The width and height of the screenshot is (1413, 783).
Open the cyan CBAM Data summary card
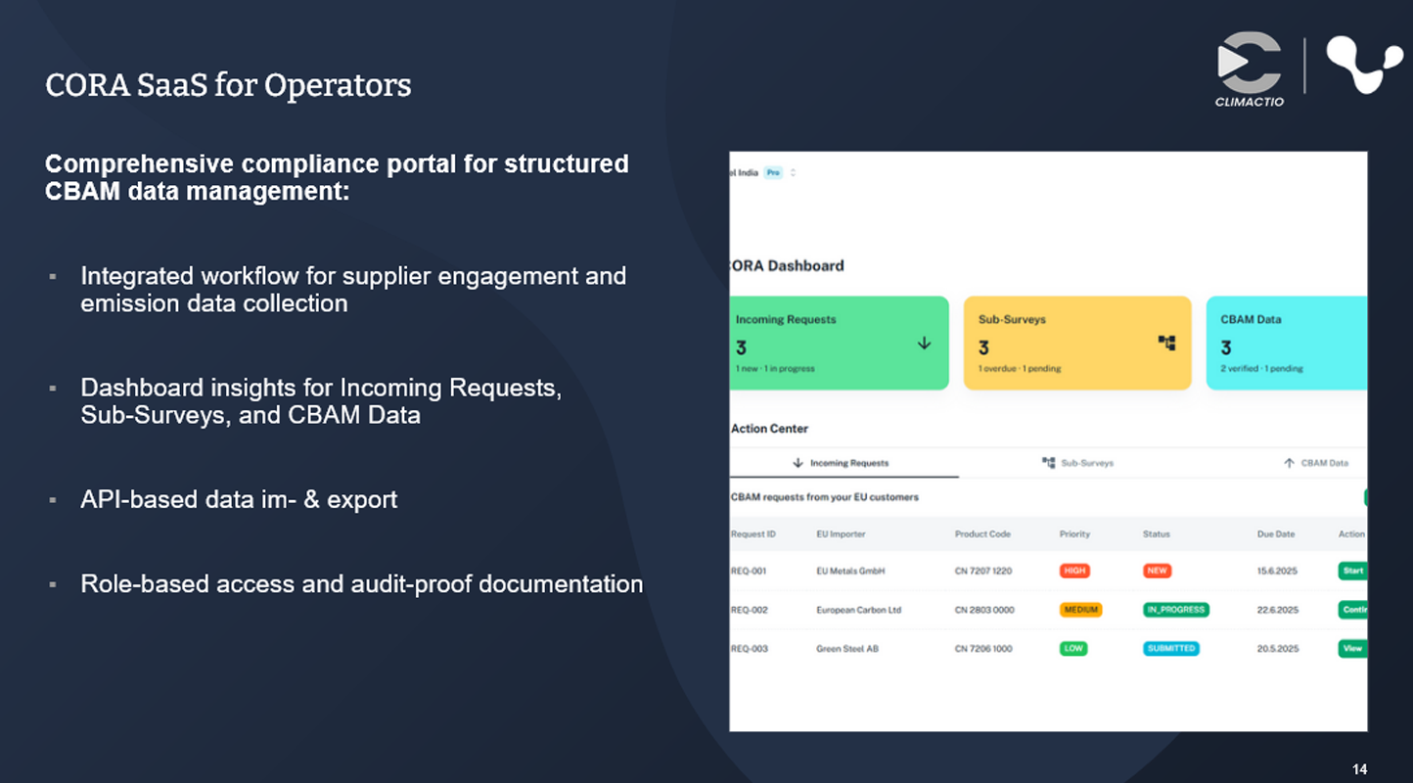pos(1285,343)
